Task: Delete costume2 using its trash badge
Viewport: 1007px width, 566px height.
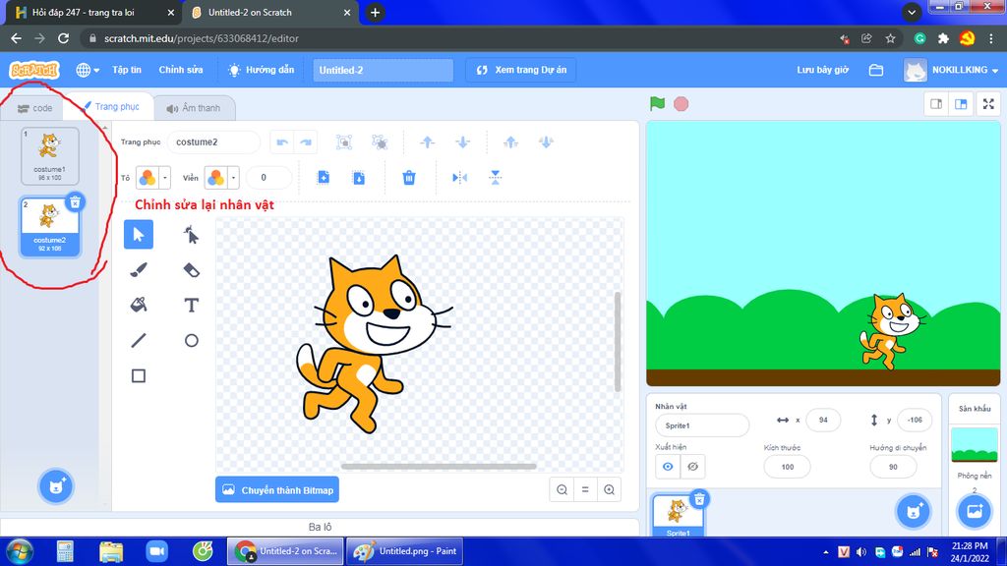Action: [x=75, y=202]
